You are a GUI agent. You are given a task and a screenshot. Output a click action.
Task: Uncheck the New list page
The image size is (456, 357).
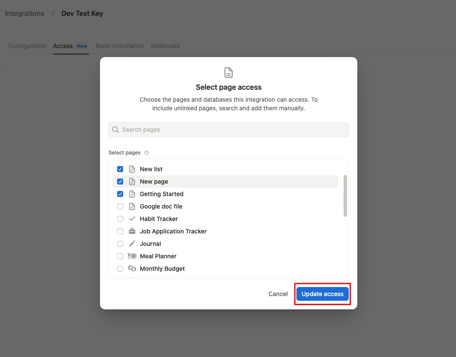[120, 169]
